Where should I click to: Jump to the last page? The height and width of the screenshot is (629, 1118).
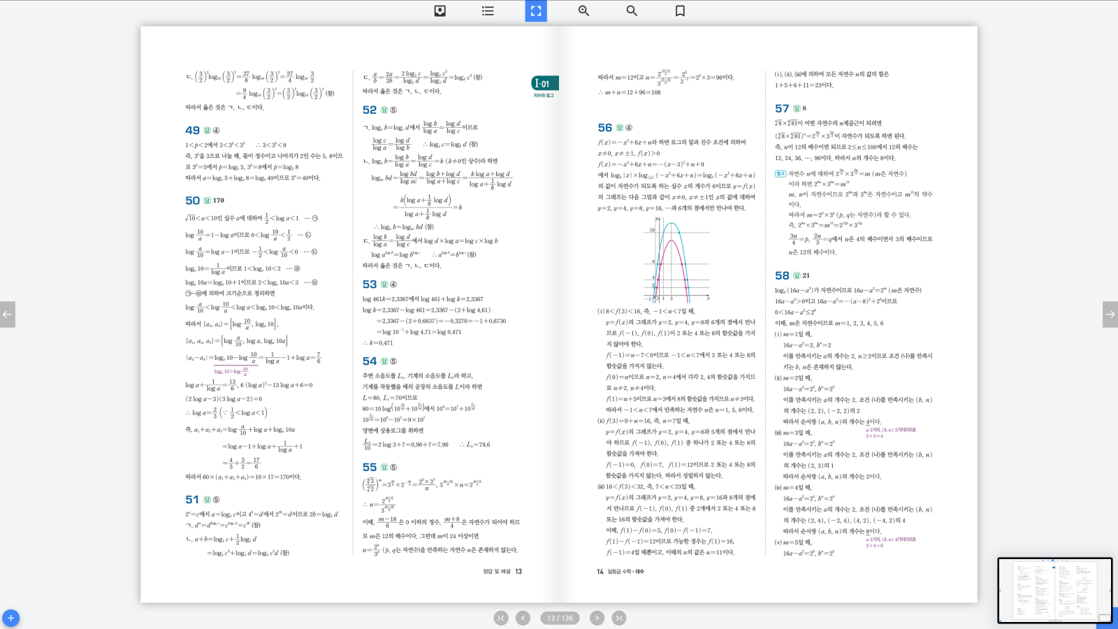click(619, 618)
